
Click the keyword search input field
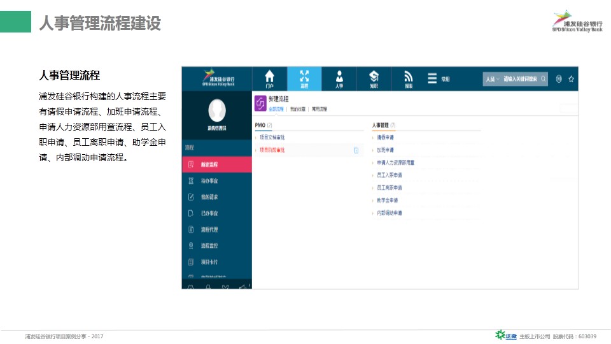(520, 79)
